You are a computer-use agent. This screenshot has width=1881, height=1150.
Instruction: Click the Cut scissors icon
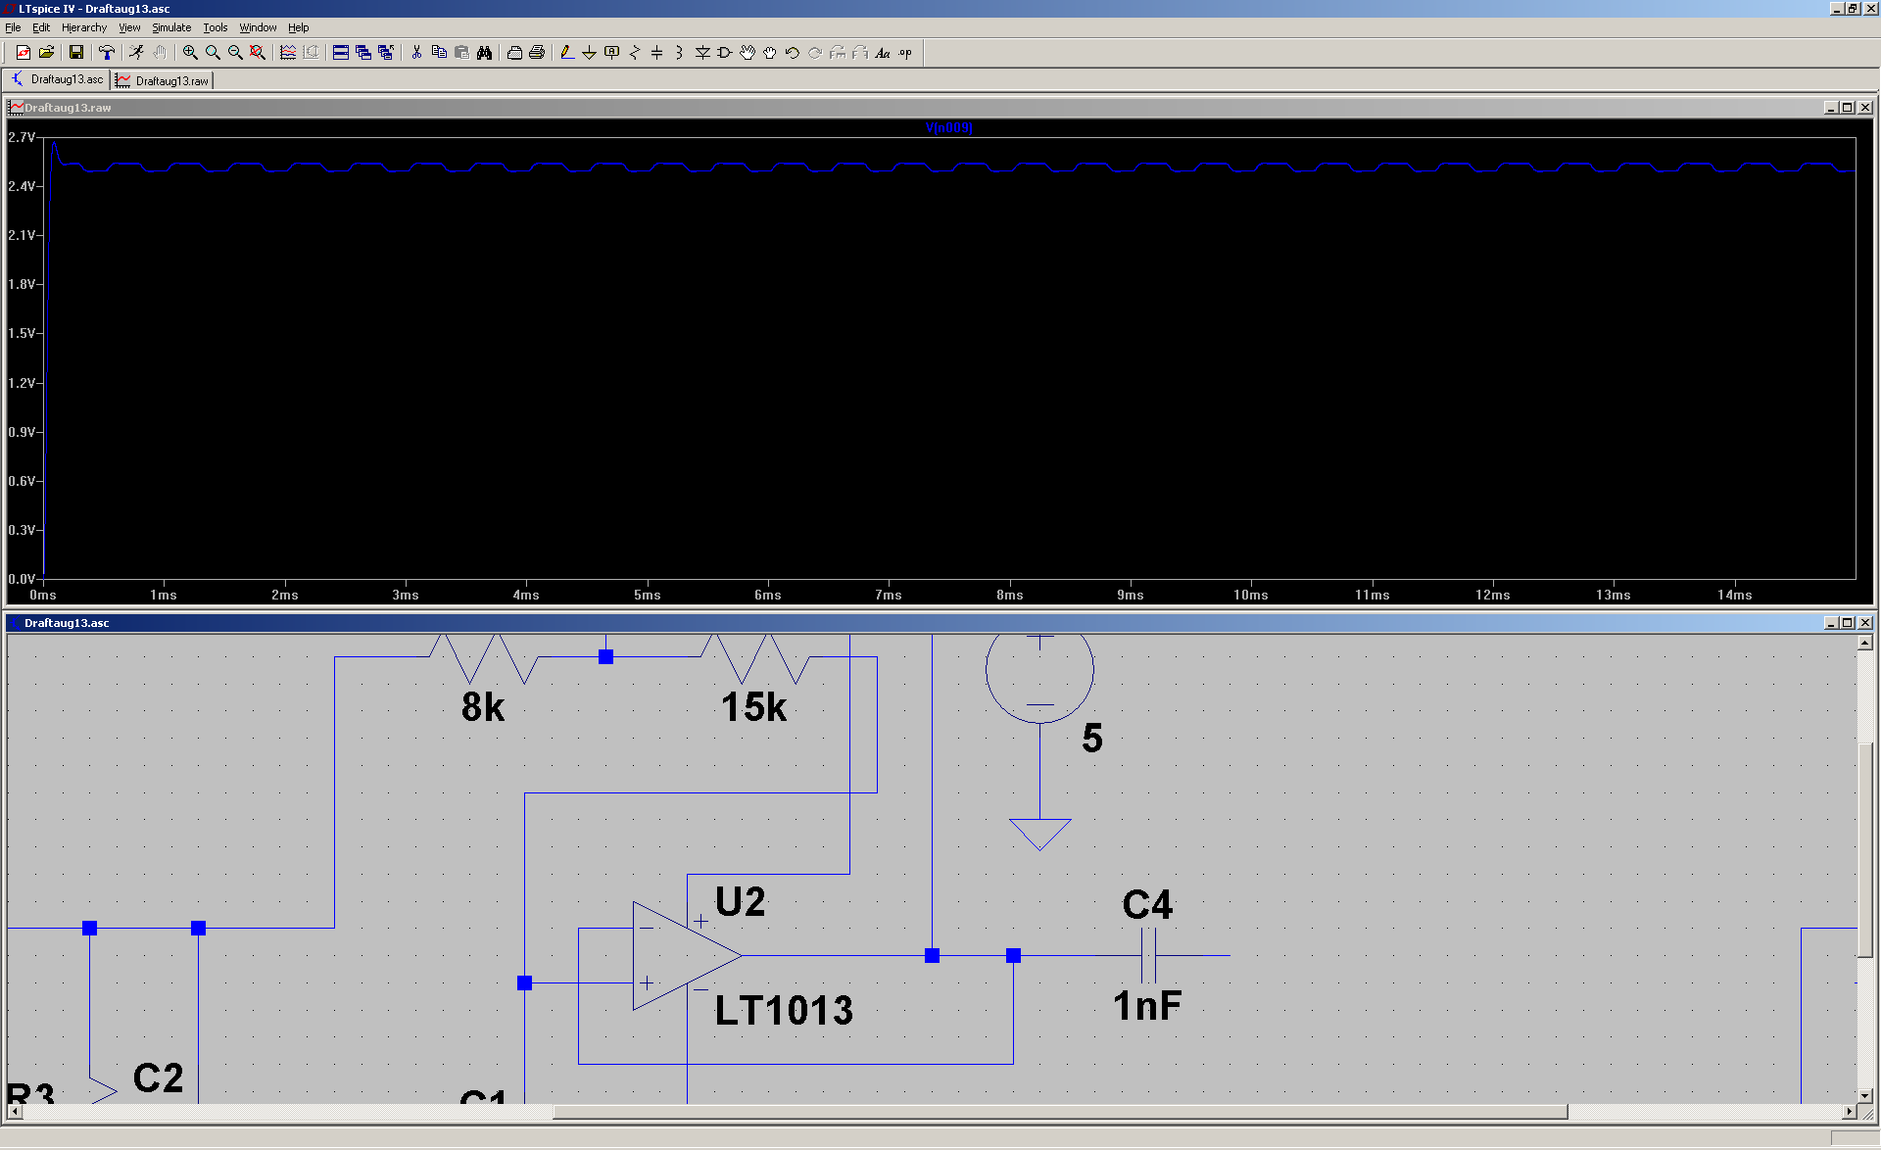(x=416, y=53)
